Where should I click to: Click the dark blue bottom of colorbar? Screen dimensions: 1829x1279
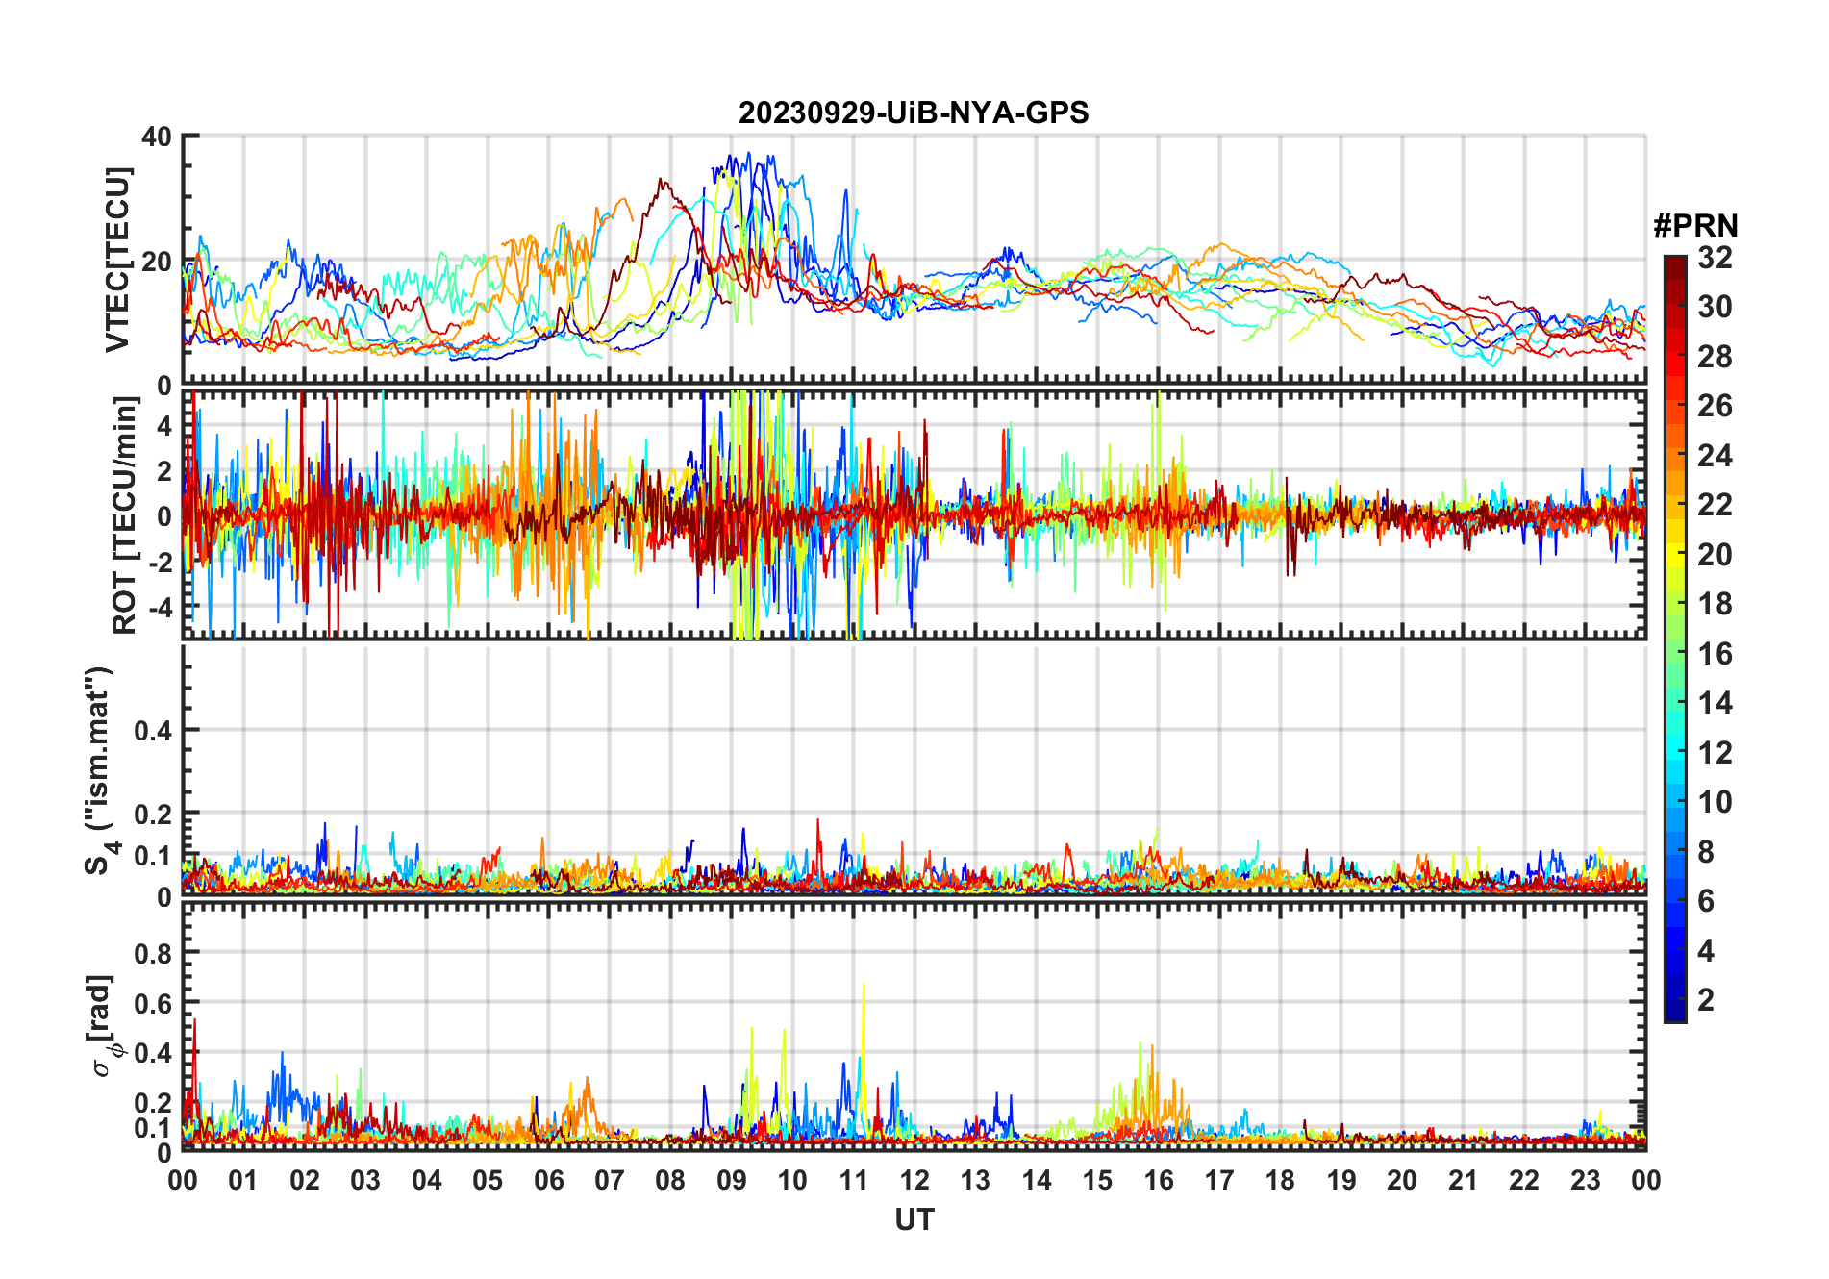point(1674,1015)
